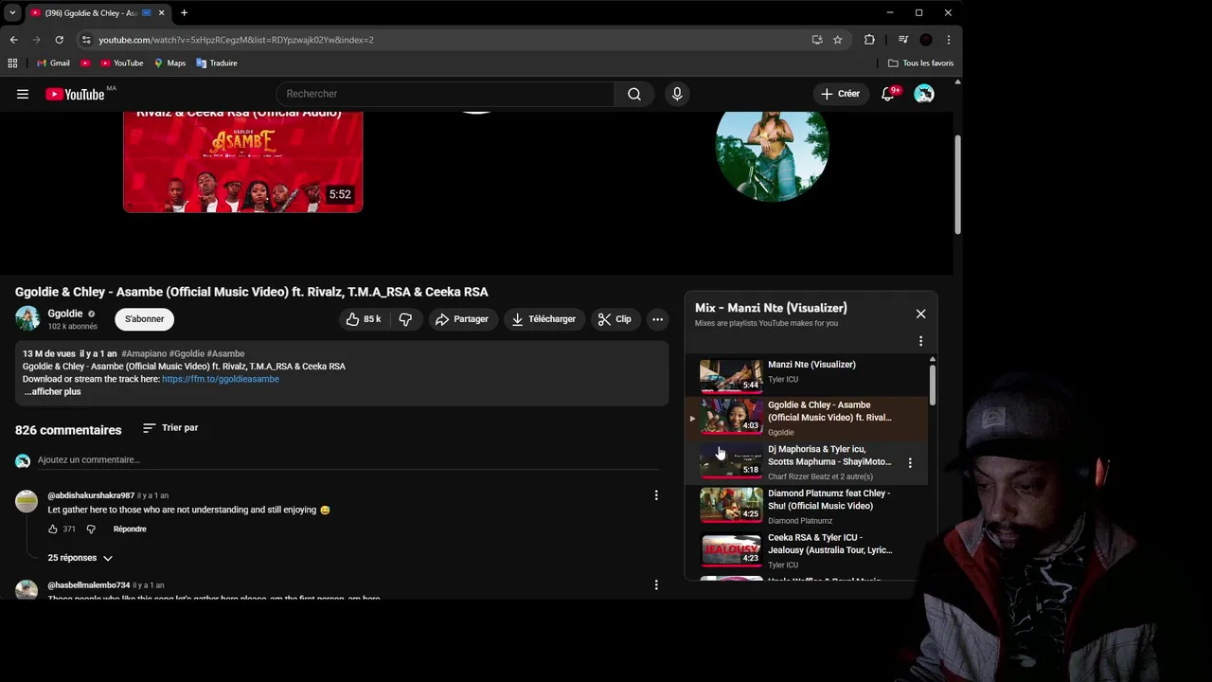Open the browser apps grid shortcut
This screenshot has height=682, width=1212.
pos(12,63)
